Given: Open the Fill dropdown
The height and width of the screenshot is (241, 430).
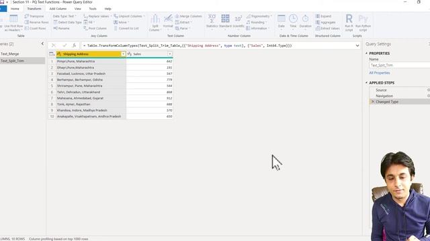Looking at the screenshot, I should coord(89,22).
